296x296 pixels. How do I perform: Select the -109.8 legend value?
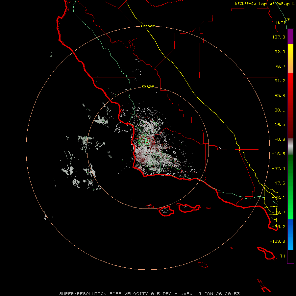[x=277, y=241]
